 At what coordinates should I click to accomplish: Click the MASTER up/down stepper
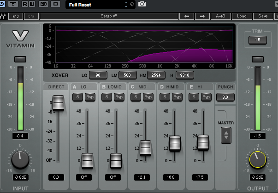(226, 135)
